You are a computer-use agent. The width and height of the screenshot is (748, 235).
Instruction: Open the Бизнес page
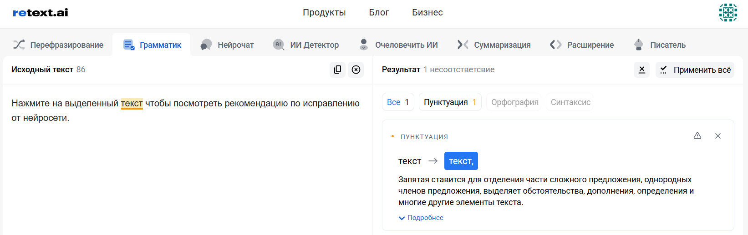[x=427, y=13]
